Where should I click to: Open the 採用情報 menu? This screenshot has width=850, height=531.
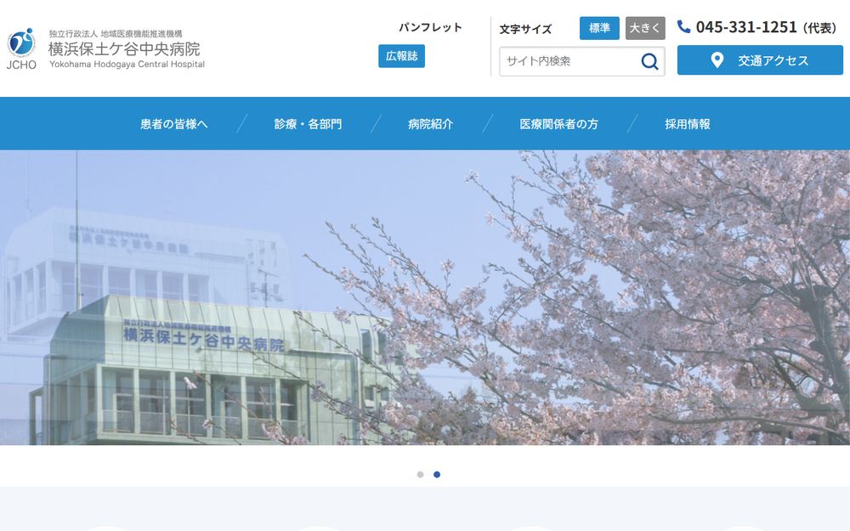pos(688,124)
